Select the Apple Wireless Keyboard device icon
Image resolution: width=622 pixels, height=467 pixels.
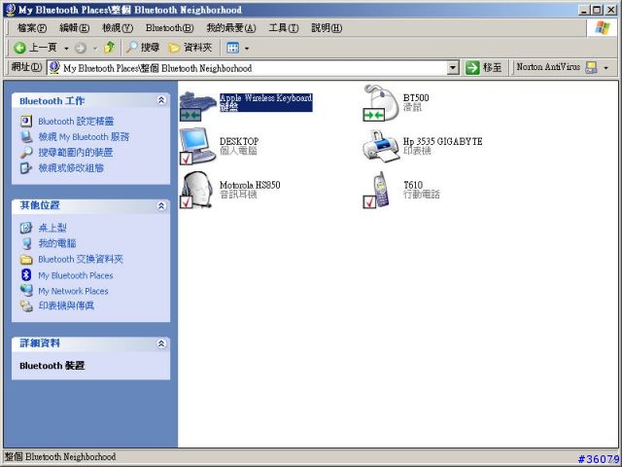(197, 106)
